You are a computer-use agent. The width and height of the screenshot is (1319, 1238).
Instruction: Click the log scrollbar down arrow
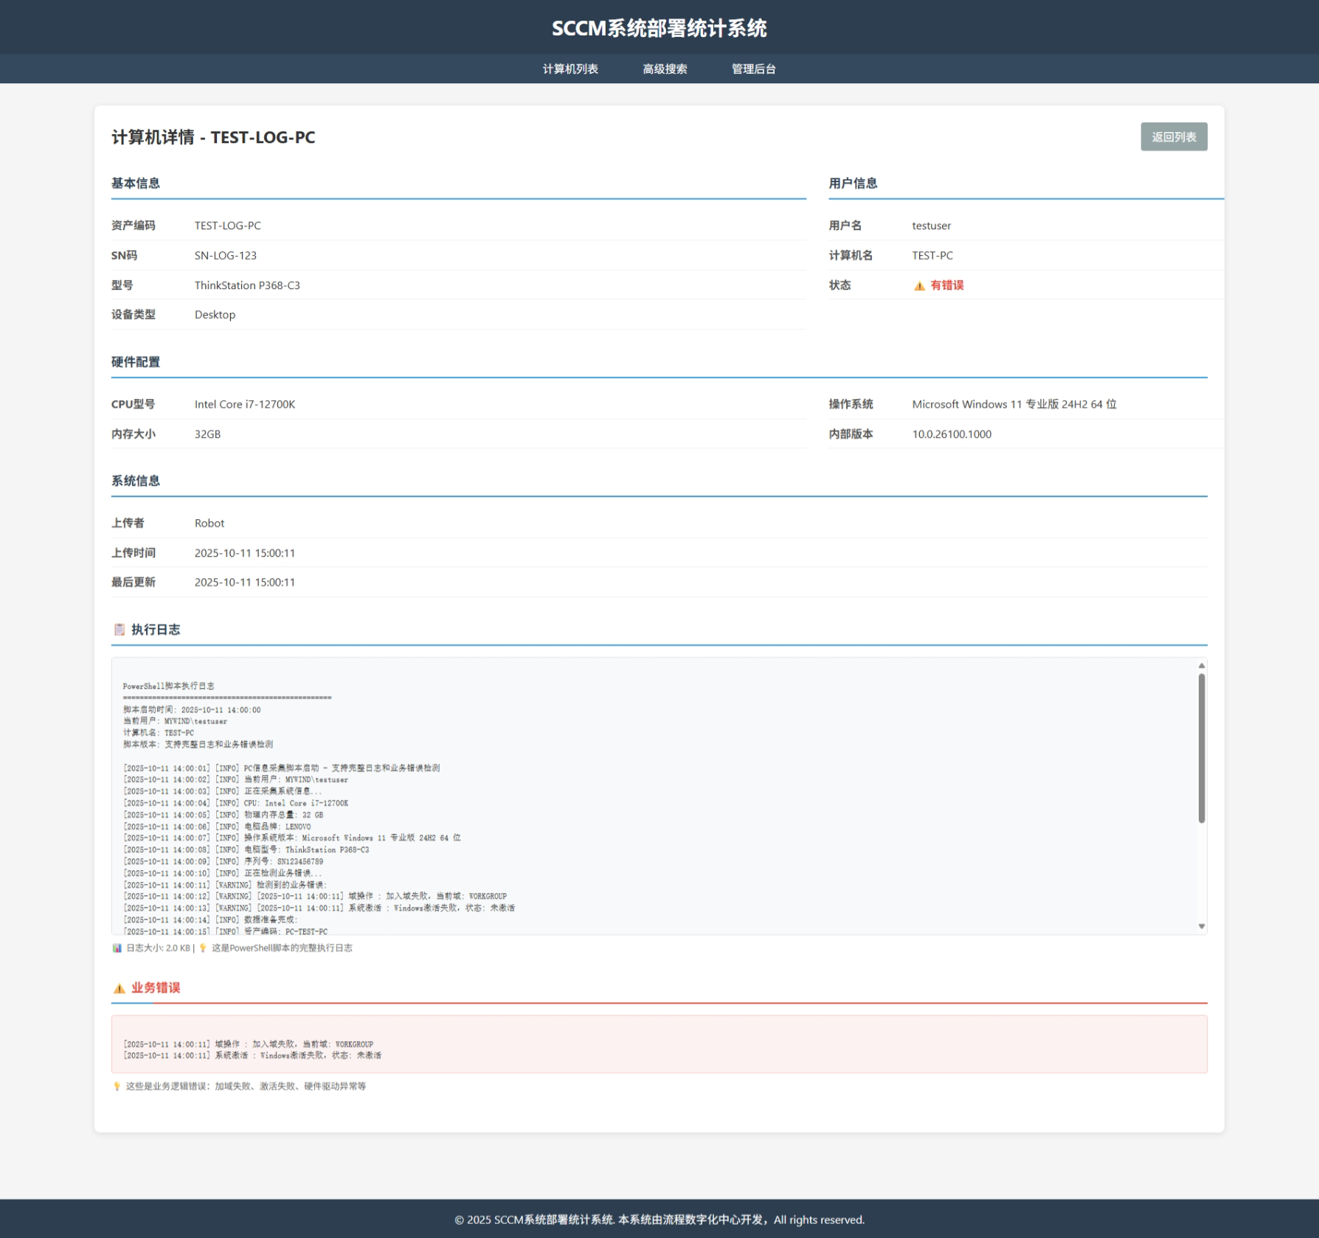(1201, 926)
